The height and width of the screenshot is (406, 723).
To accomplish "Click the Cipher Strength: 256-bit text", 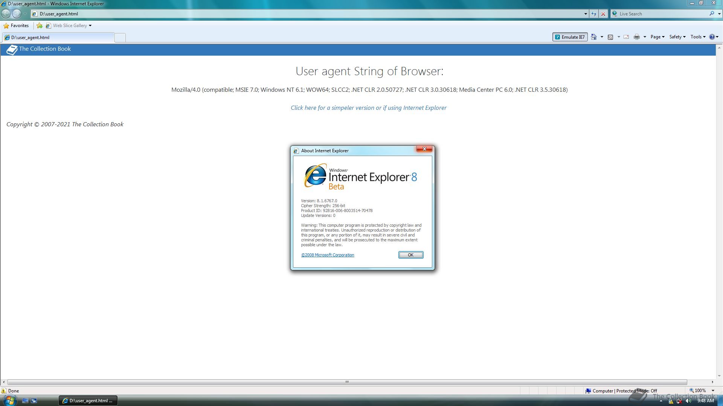I will pos(323,206).
